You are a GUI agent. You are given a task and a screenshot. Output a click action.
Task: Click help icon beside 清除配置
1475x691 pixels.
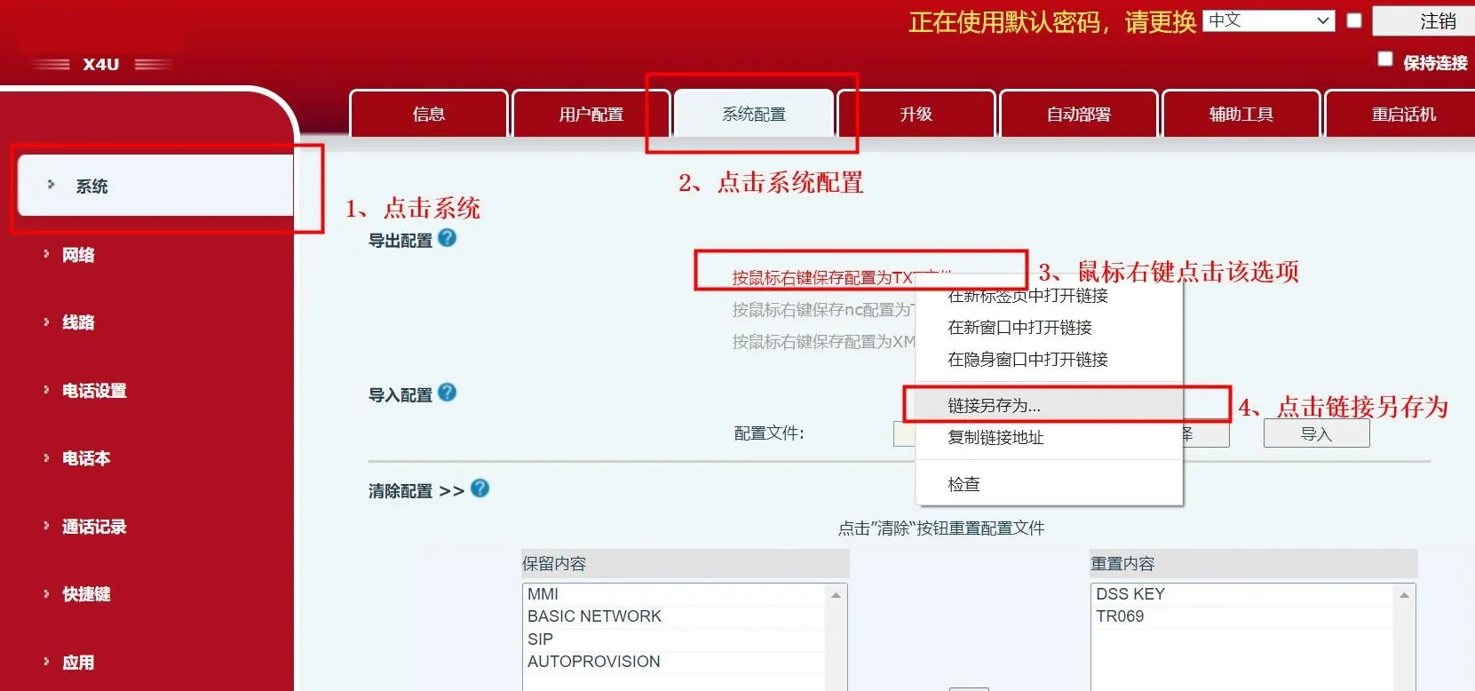480,488
